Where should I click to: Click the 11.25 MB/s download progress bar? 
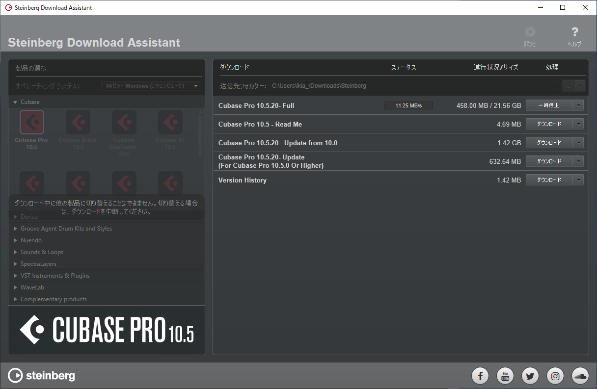[x=408, y=105]
